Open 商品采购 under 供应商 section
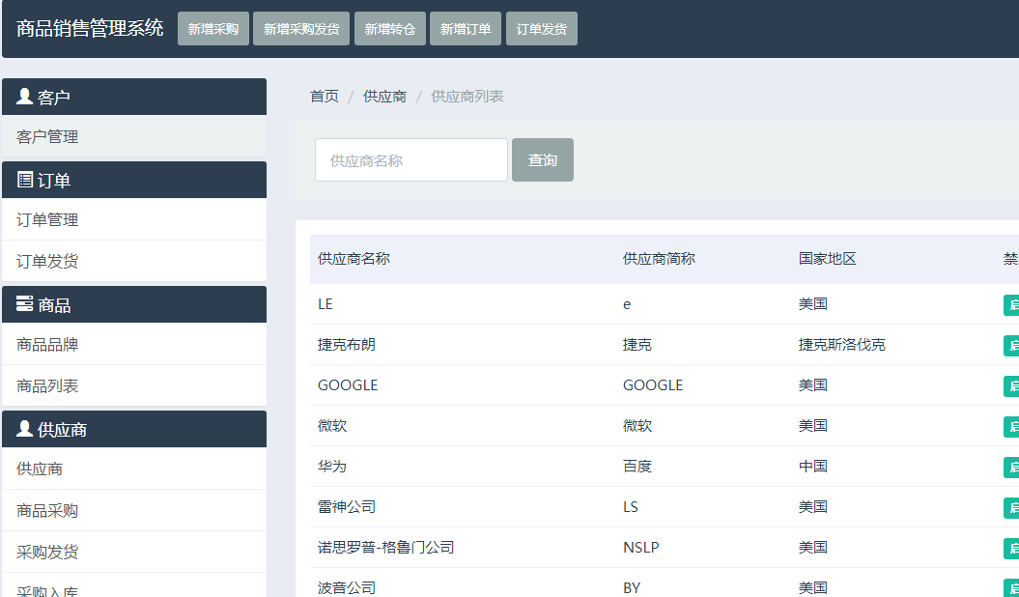The width and height of the screenshot is (1019, 597). [48, 511]
